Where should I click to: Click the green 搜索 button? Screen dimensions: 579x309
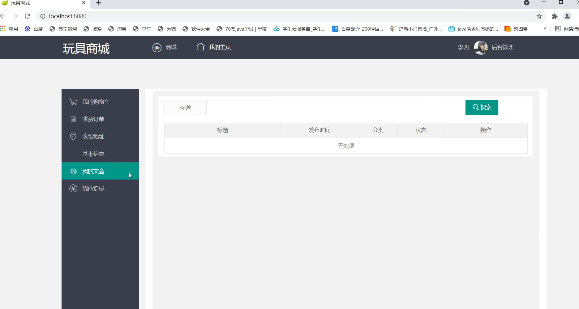(x=482, y=108)
